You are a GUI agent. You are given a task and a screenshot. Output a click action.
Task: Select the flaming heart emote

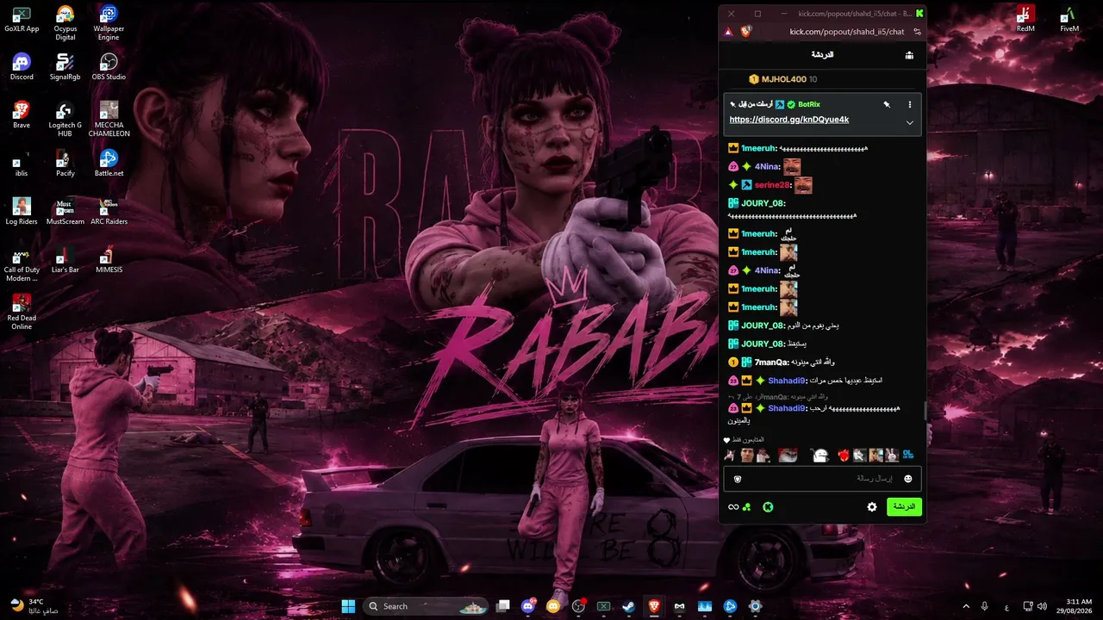[844, 455]
